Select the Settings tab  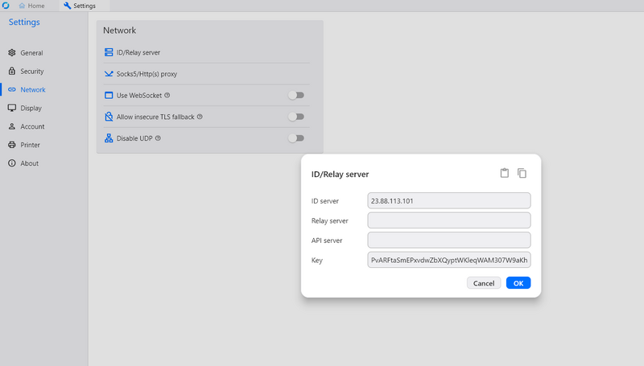click(x=80, y=6)
